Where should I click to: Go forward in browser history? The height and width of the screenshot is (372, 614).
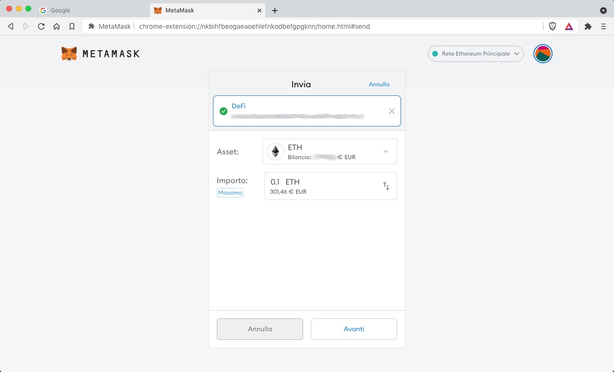click(x=26, y=26)
